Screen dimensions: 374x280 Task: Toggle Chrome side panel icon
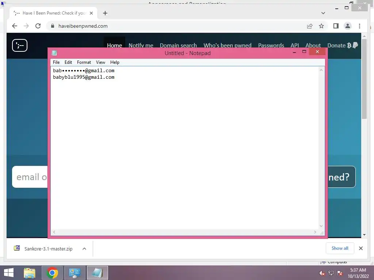[336, 26]
